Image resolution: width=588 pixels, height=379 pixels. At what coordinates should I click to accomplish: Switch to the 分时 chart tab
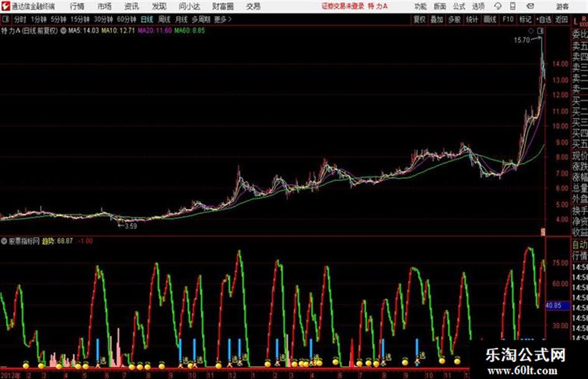[20, 19]
